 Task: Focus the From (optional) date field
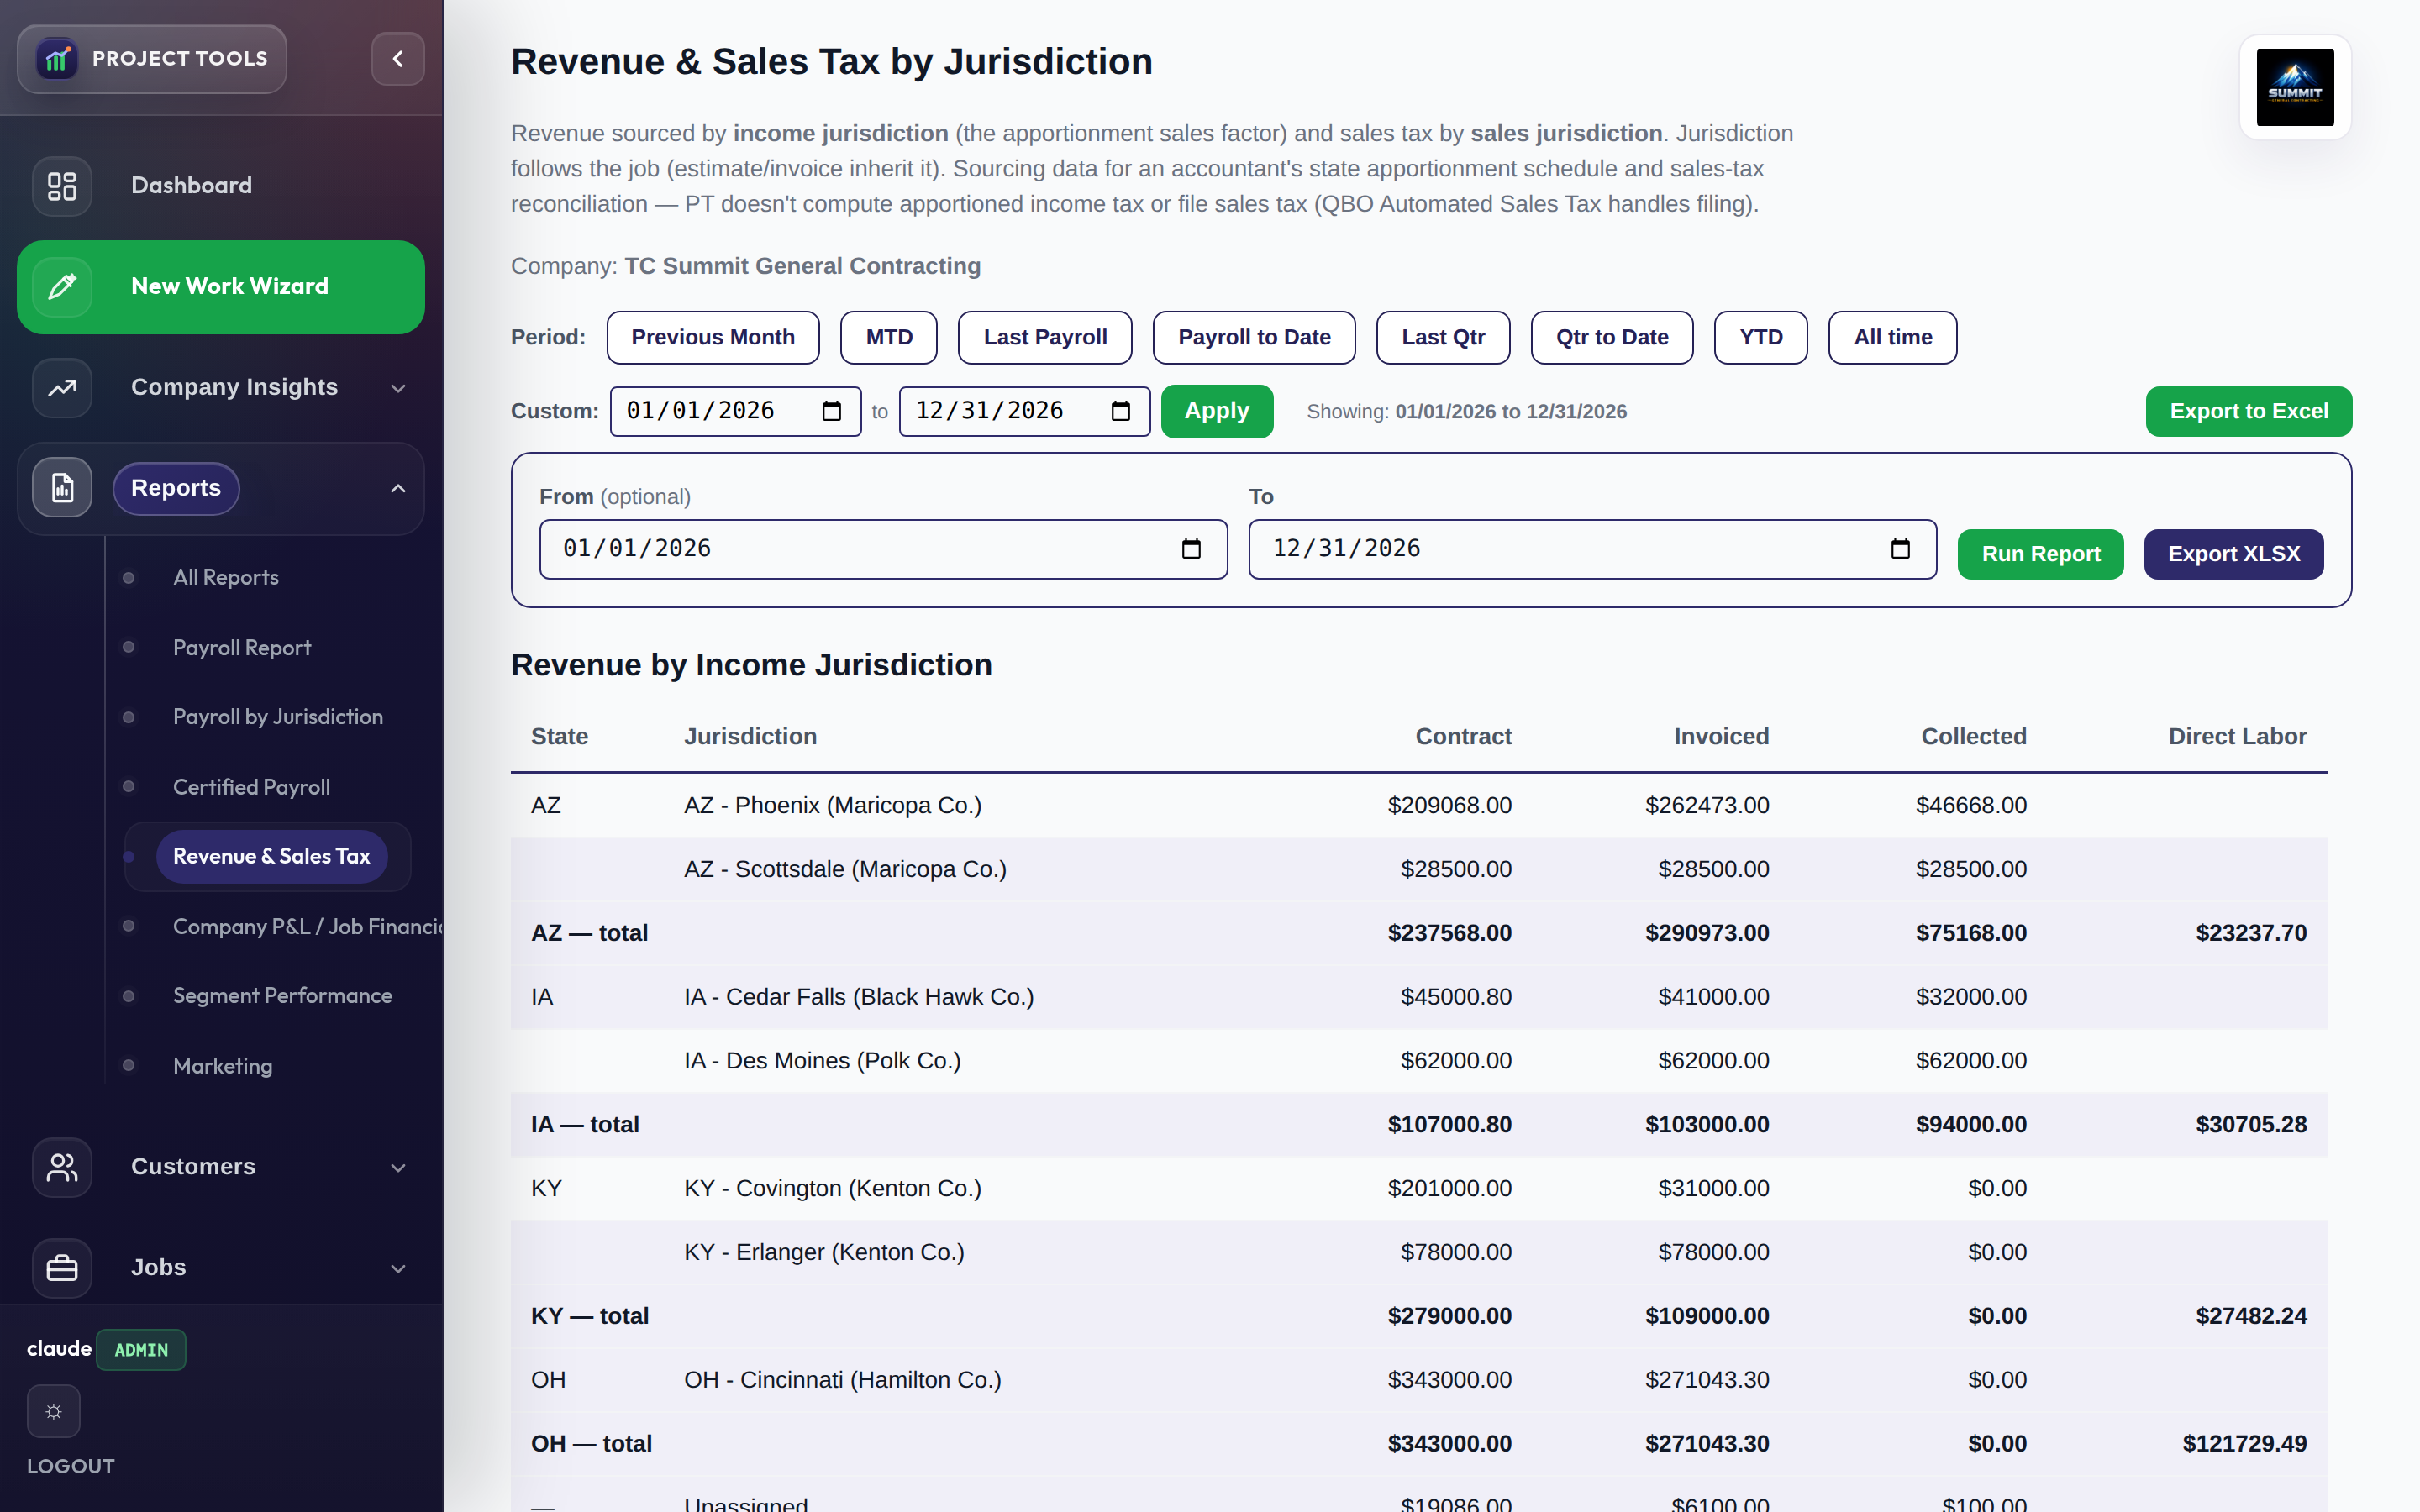883,549
